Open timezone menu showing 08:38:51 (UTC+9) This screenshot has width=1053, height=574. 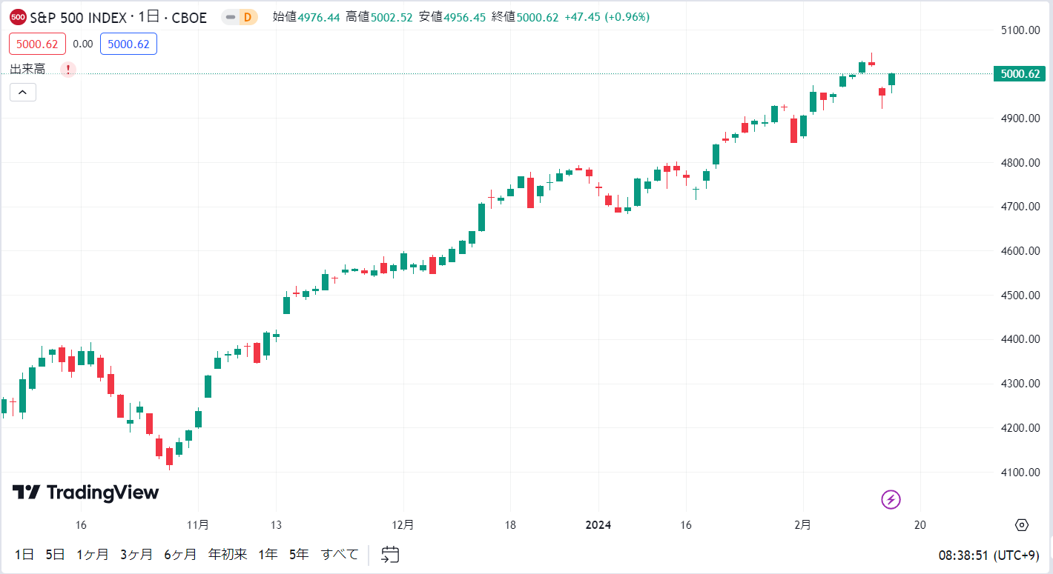(988, 555)
